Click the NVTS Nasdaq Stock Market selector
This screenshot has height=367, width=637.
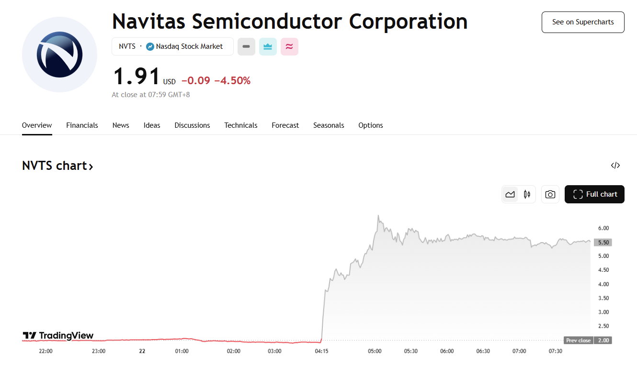(x=172, y=46)
